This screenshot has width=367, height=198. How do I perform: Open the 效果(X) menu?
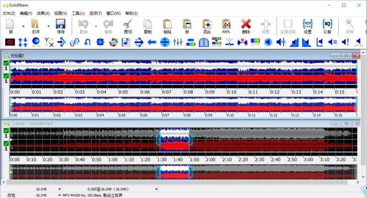(44, 13)
